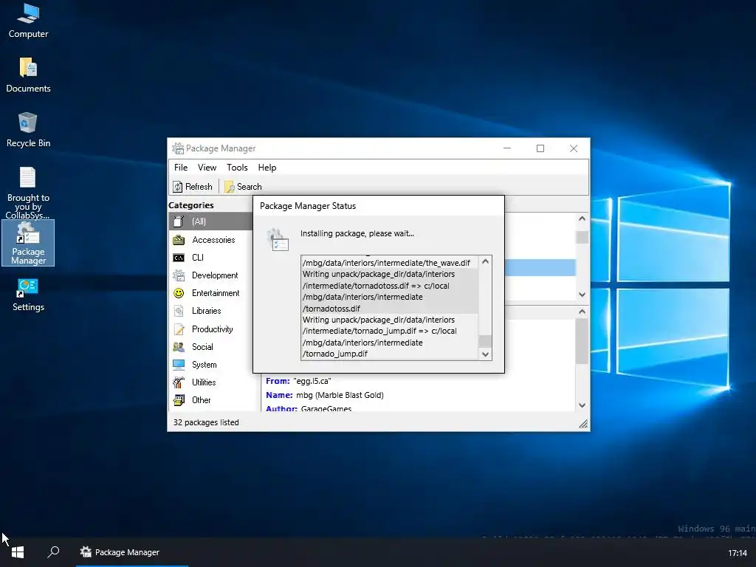Click details pane scroll down arrow

582,405
